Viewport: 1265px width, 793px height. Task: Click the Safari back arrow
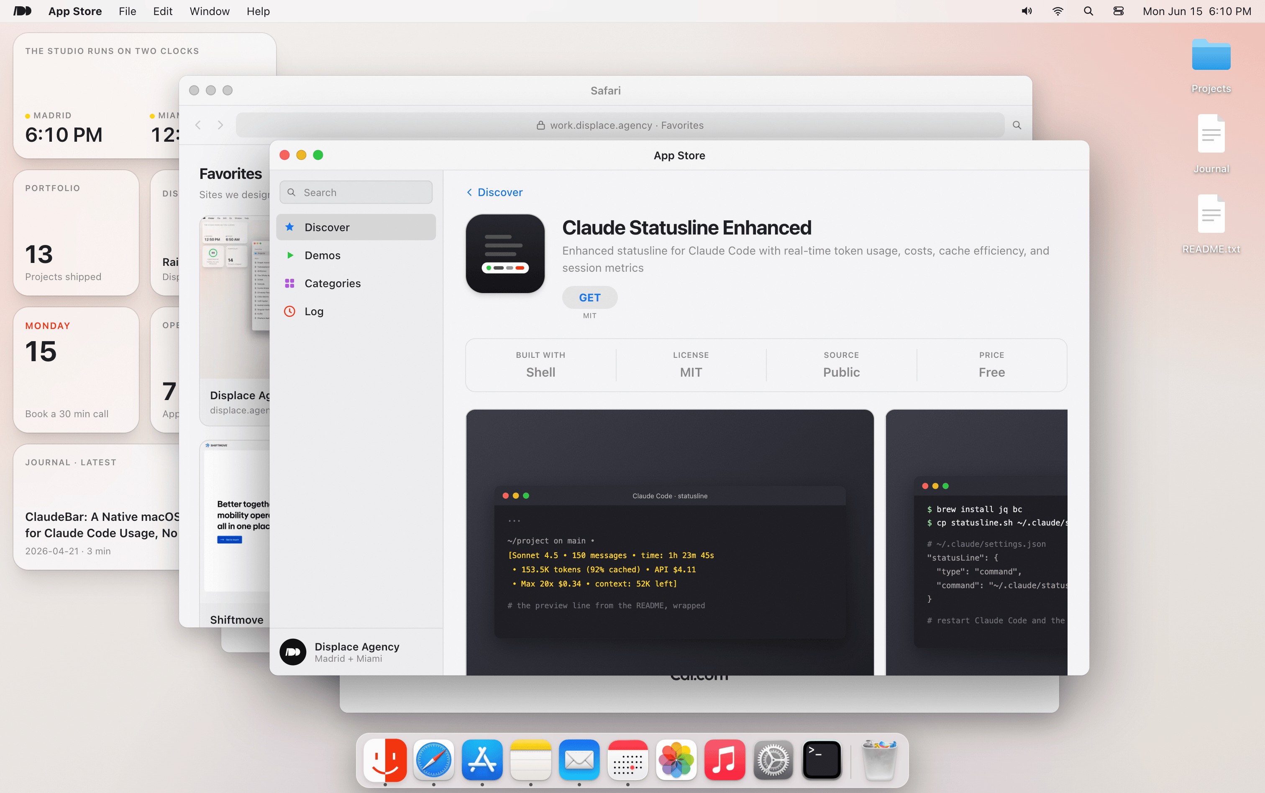[x=198, y=125]
